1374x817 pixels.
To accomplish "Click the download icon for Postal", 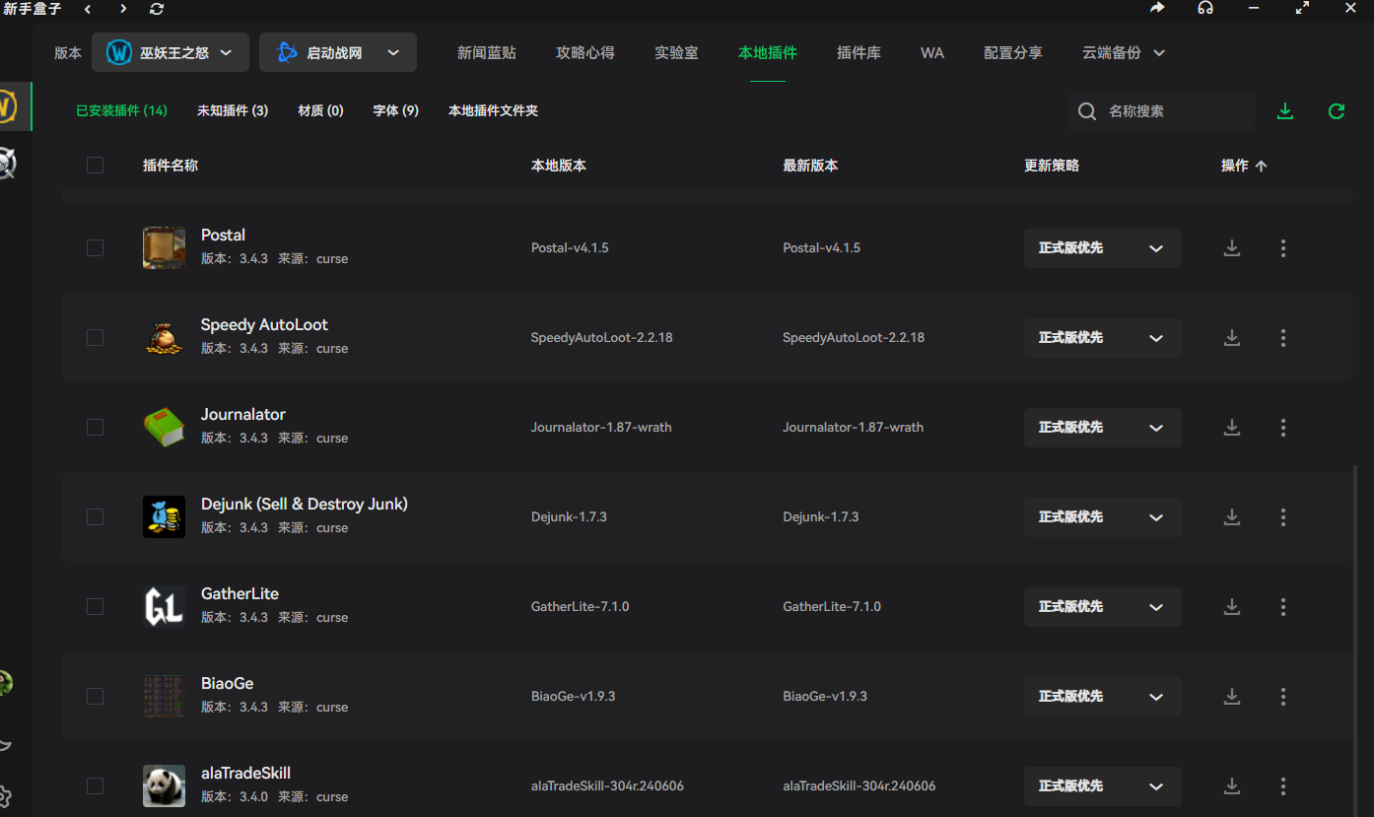I will point(1232,248).
